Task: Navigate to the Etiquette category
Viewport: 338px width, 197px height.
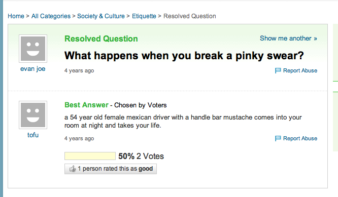Action: click(144, 16)
